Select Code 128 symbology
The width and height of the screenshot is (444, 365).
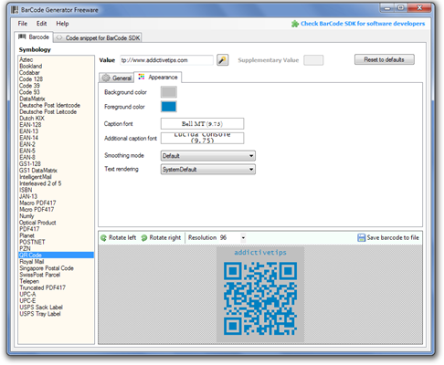[x=31, y=79]
